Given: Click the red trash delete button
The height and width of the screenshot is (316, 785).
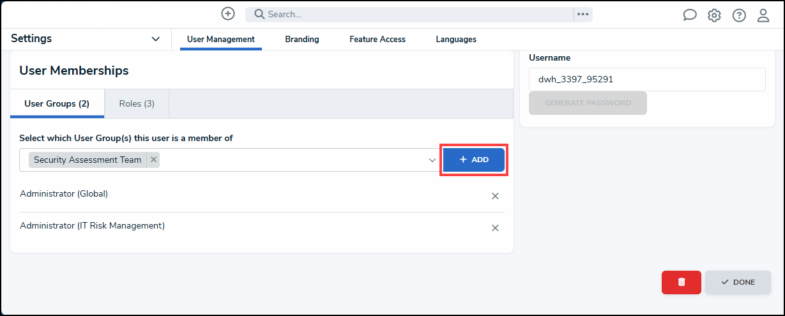Looking at the screenshot, I should coord(682,282).
